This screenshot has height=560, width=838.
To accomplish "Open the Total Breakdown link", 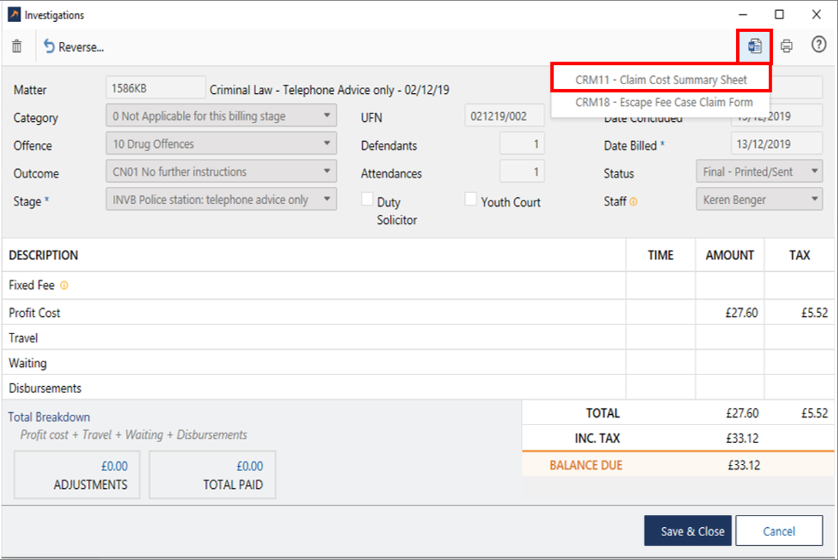I will (x=49, y=417).
